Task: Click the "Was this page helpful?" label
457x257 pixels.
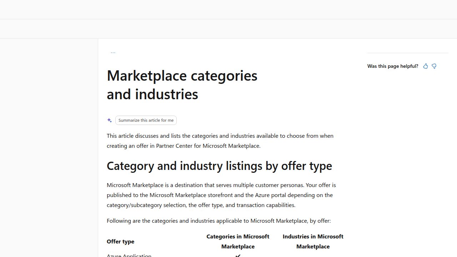Action: point(393,66)
